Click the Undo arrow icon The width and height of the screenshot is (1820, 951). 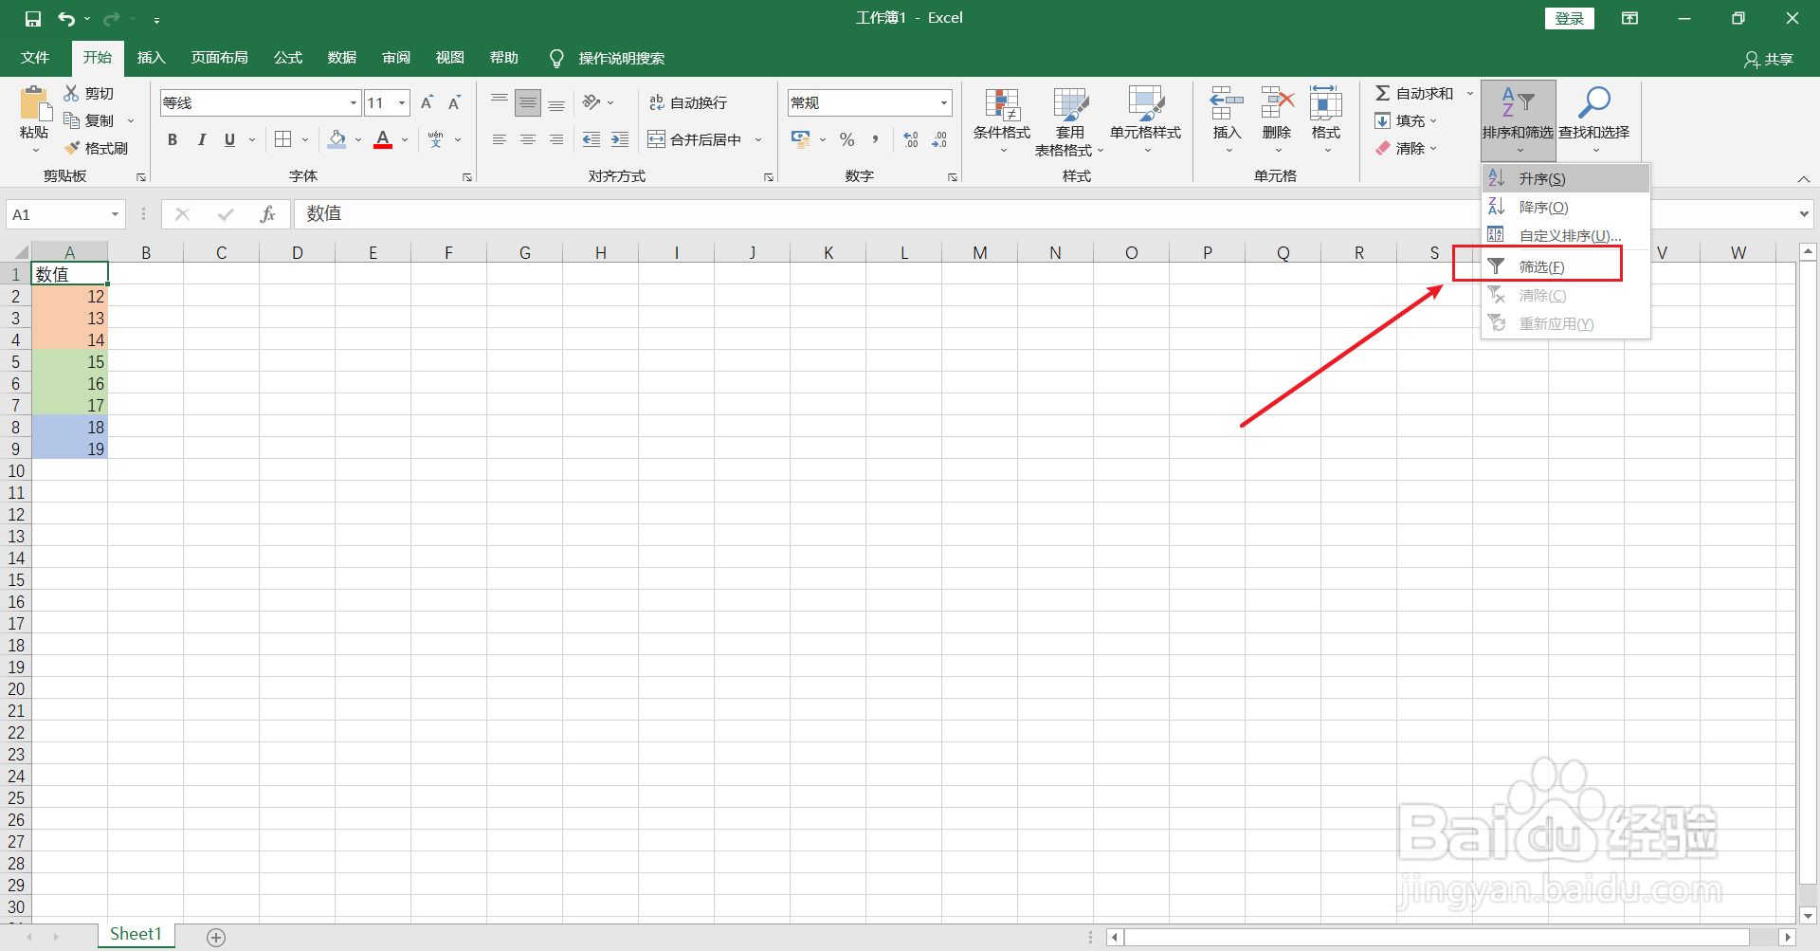click(x=66, y=19)
